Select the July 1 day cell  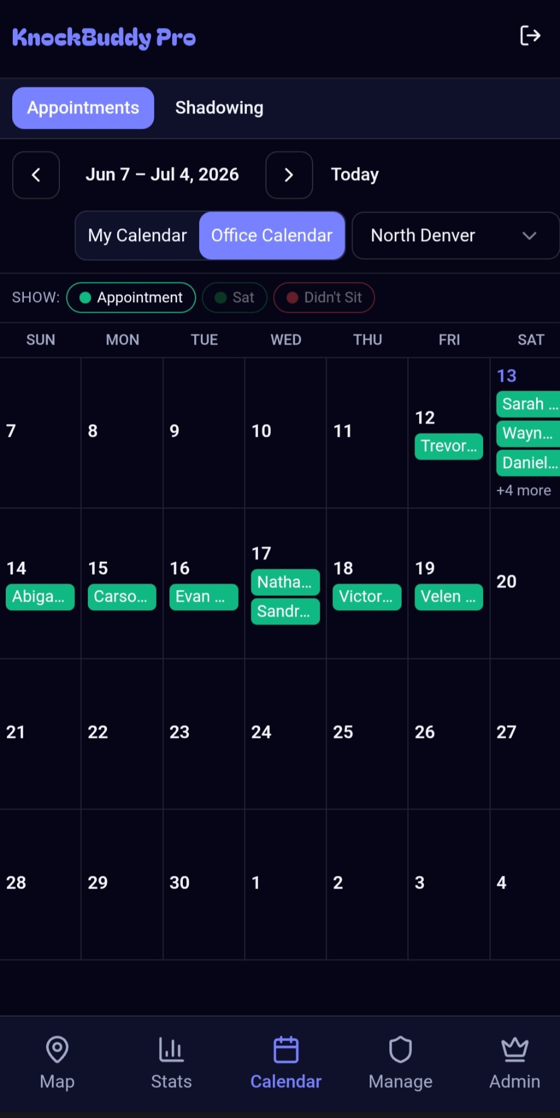[x=285, y=885]
